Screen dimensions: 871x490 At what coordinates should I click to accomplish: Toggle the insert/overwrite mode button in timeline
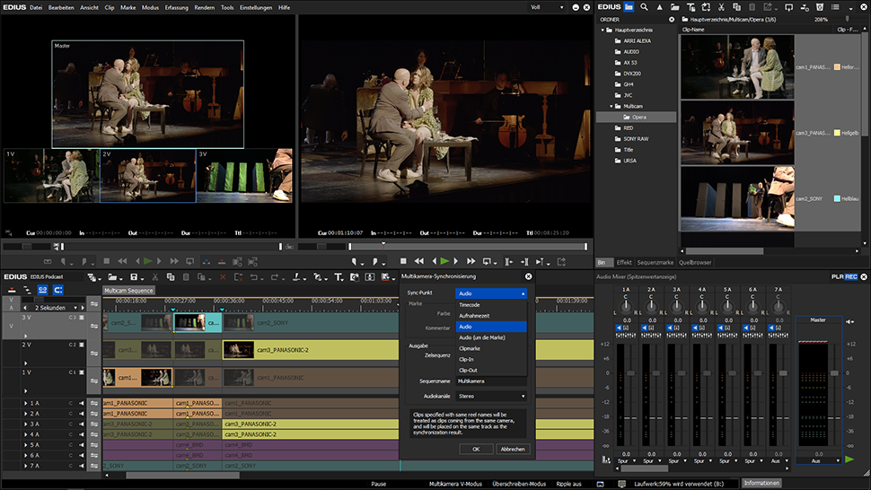12,290
